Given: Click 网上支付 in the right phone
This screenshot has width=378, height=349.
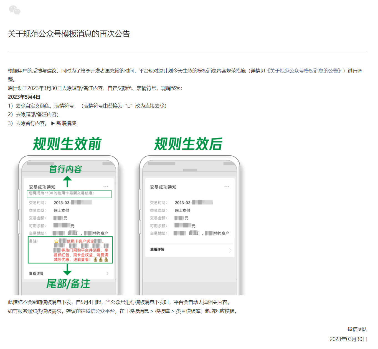Looking at the screenshot, I should click(182, 210).
